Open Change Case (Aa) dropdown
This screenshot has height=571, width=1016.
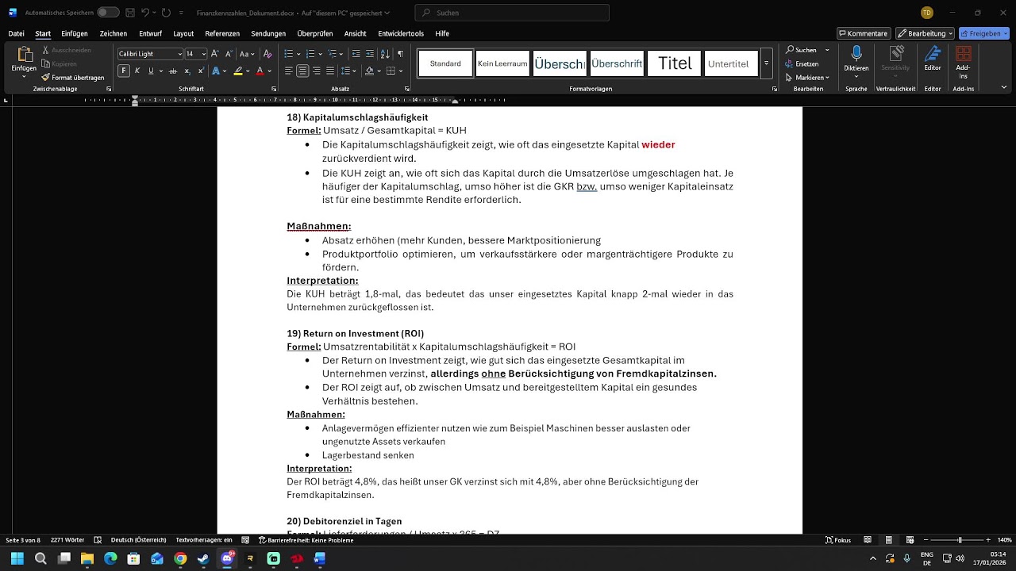[247, 54]
